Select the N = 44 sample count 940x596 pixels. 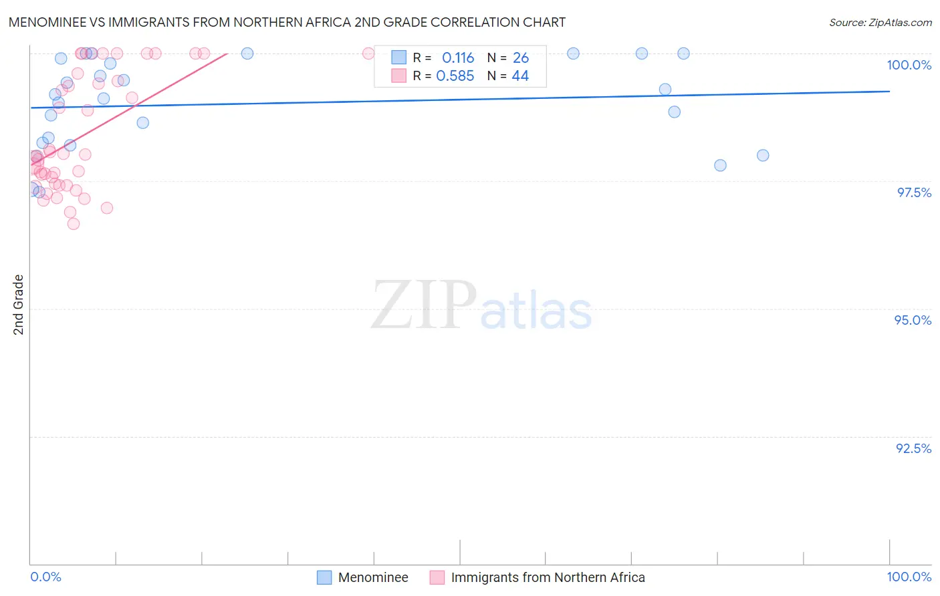pos(508,76)
